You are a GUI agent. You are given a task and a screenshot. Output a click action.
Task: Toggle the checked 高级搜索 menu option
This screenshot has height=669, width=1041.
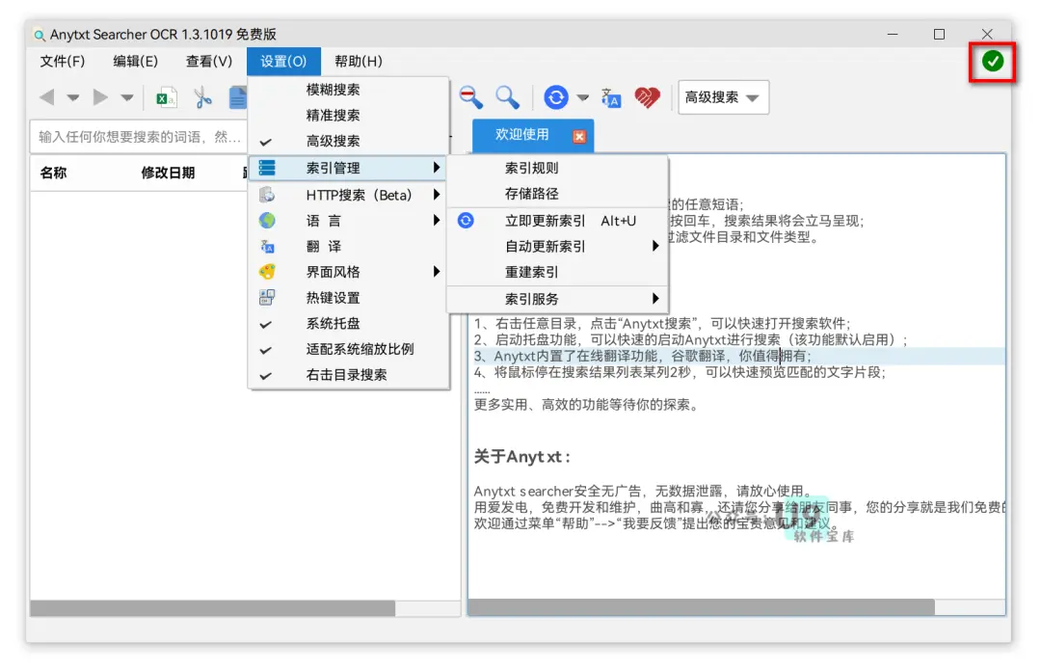(349, 142)
